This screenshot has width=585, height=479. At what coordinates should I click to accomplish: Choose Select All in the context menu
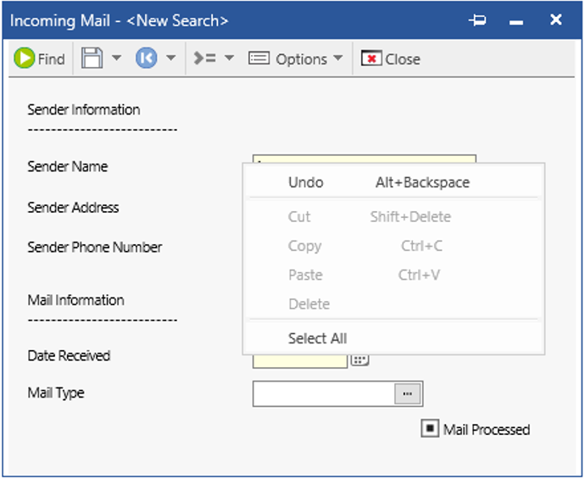[393, 338]
